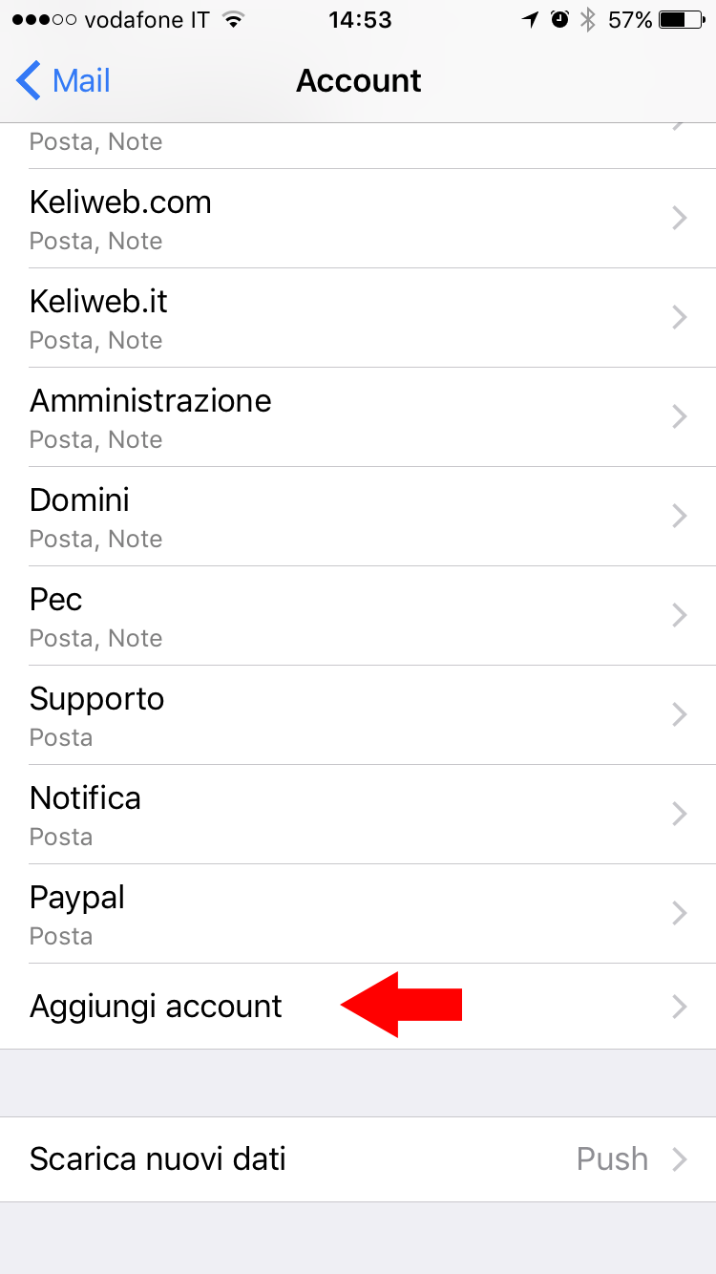This screenshot has width=716, height=1274.
Task: Click the red arrow pointing to Aggiungi account
Action: pos(402,1005)
